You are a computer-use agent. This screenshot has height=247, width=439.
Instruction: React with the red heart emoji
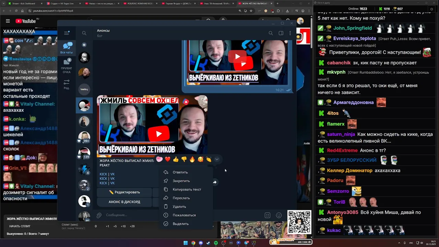pos(168,159)
